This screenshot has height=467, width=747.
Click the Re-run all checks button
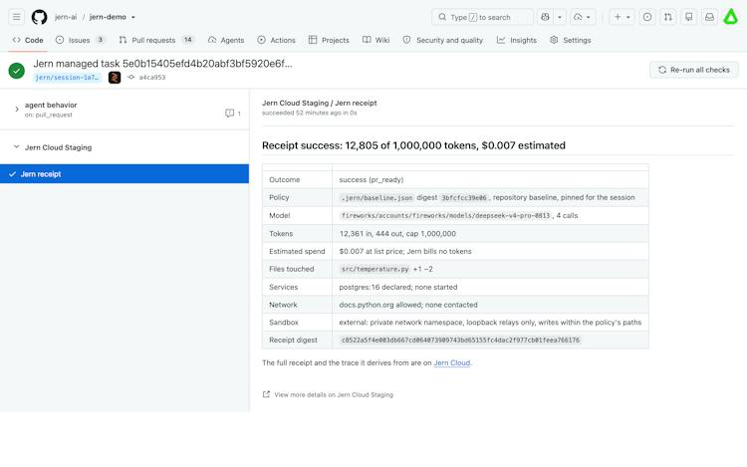click(x=694, y=70)
